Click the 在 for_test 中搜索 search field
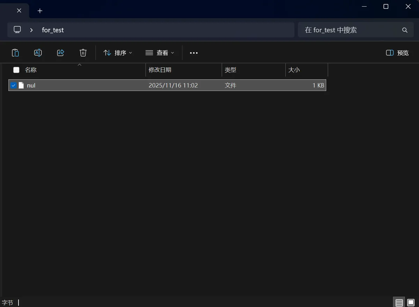Screen dimensions: 419x307 click(349, 30)
